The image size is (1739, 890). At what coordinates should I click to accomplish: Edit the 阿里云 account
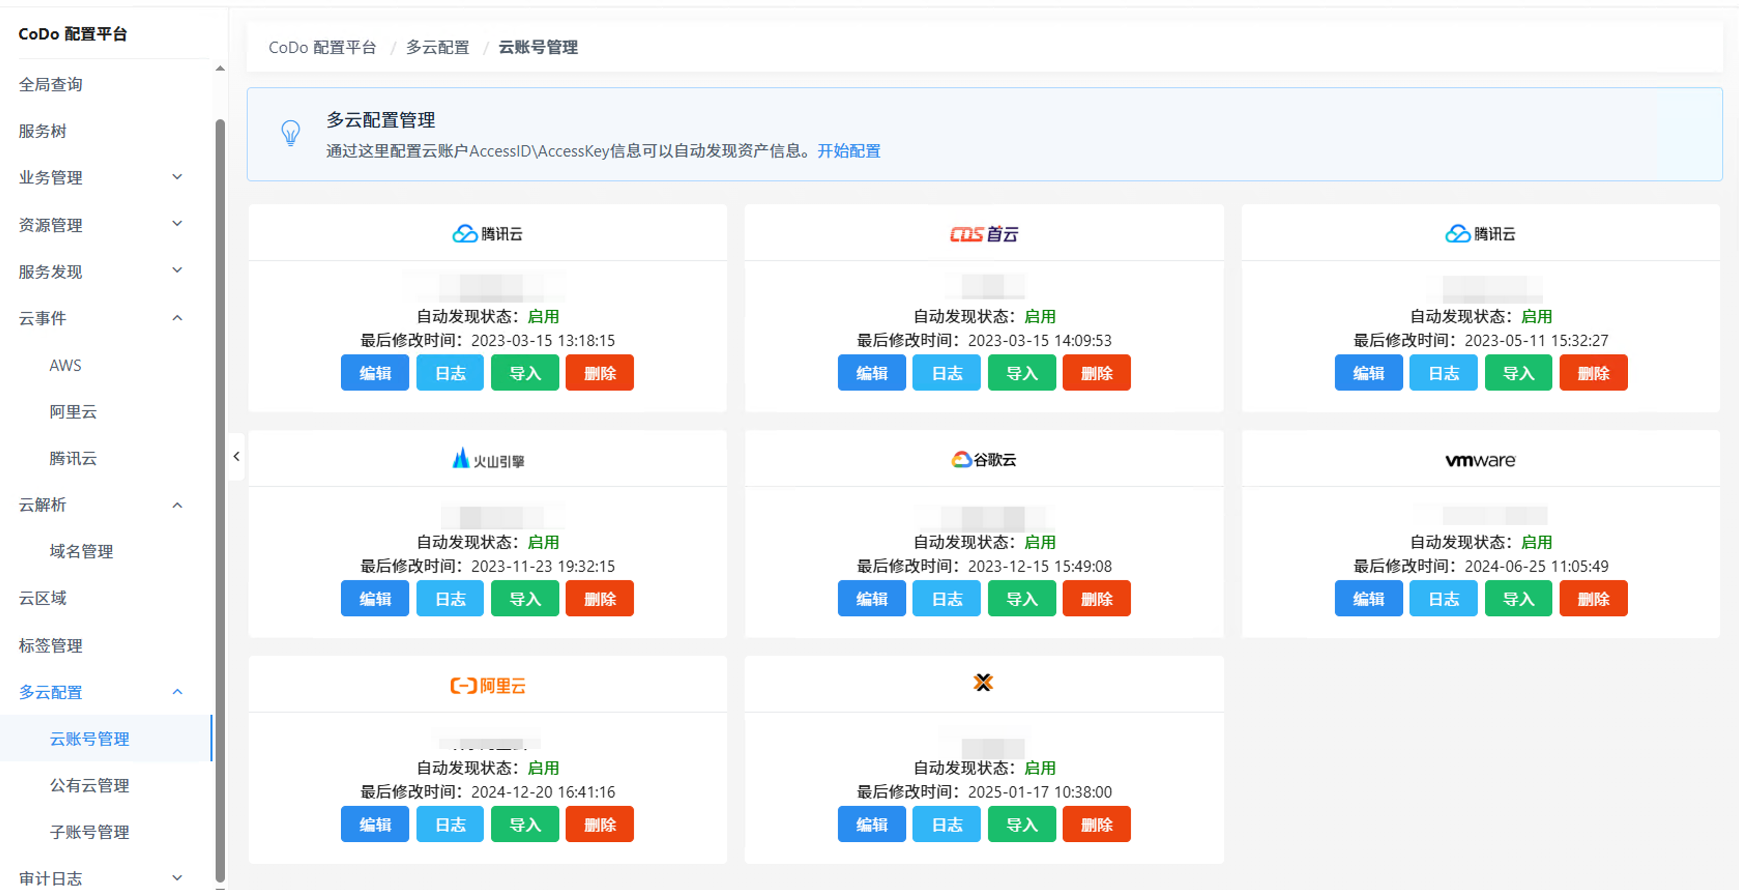[x=374, y=824]
